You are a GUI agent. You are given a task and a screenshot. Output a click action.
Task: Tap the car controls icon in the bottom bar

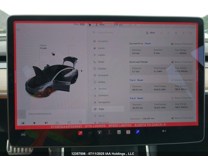(x=23, y=134)
